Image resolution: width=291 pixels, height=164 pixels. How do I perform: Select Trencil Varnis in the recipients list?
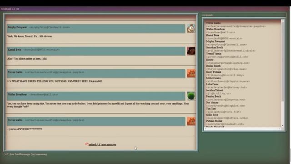[x=214, y=54]
